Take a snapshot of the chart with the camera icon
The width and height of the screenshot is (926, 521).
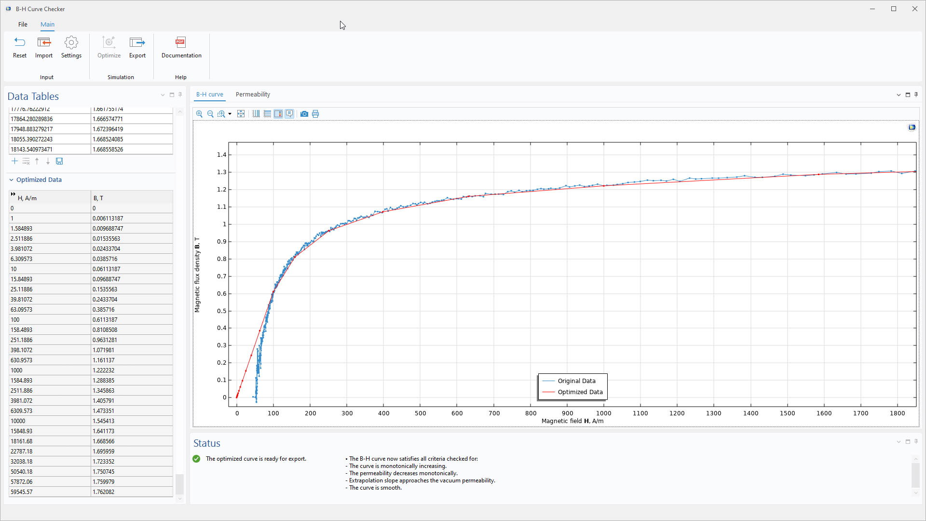[x=304, y=114]
